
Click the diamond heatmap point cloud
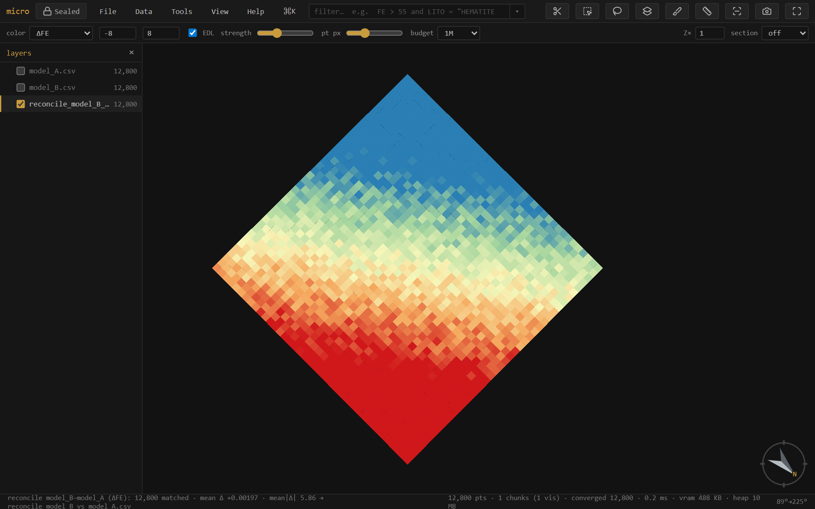click(407, 269)
